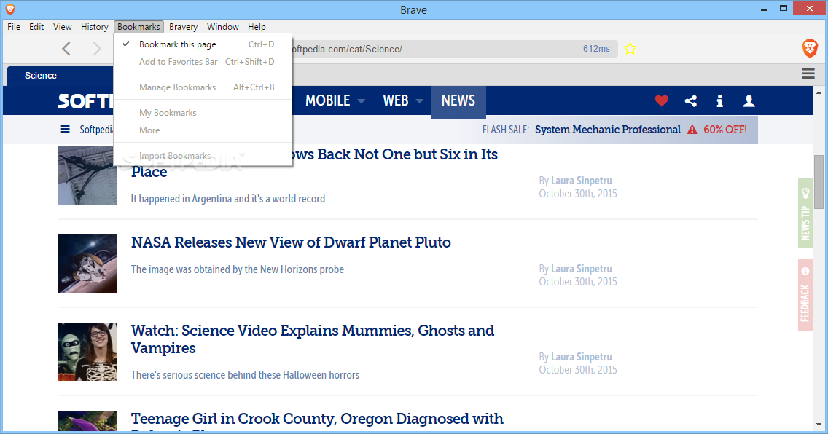Open the View menu
This screenshot has height=434, width=828.
coord(62,26)
